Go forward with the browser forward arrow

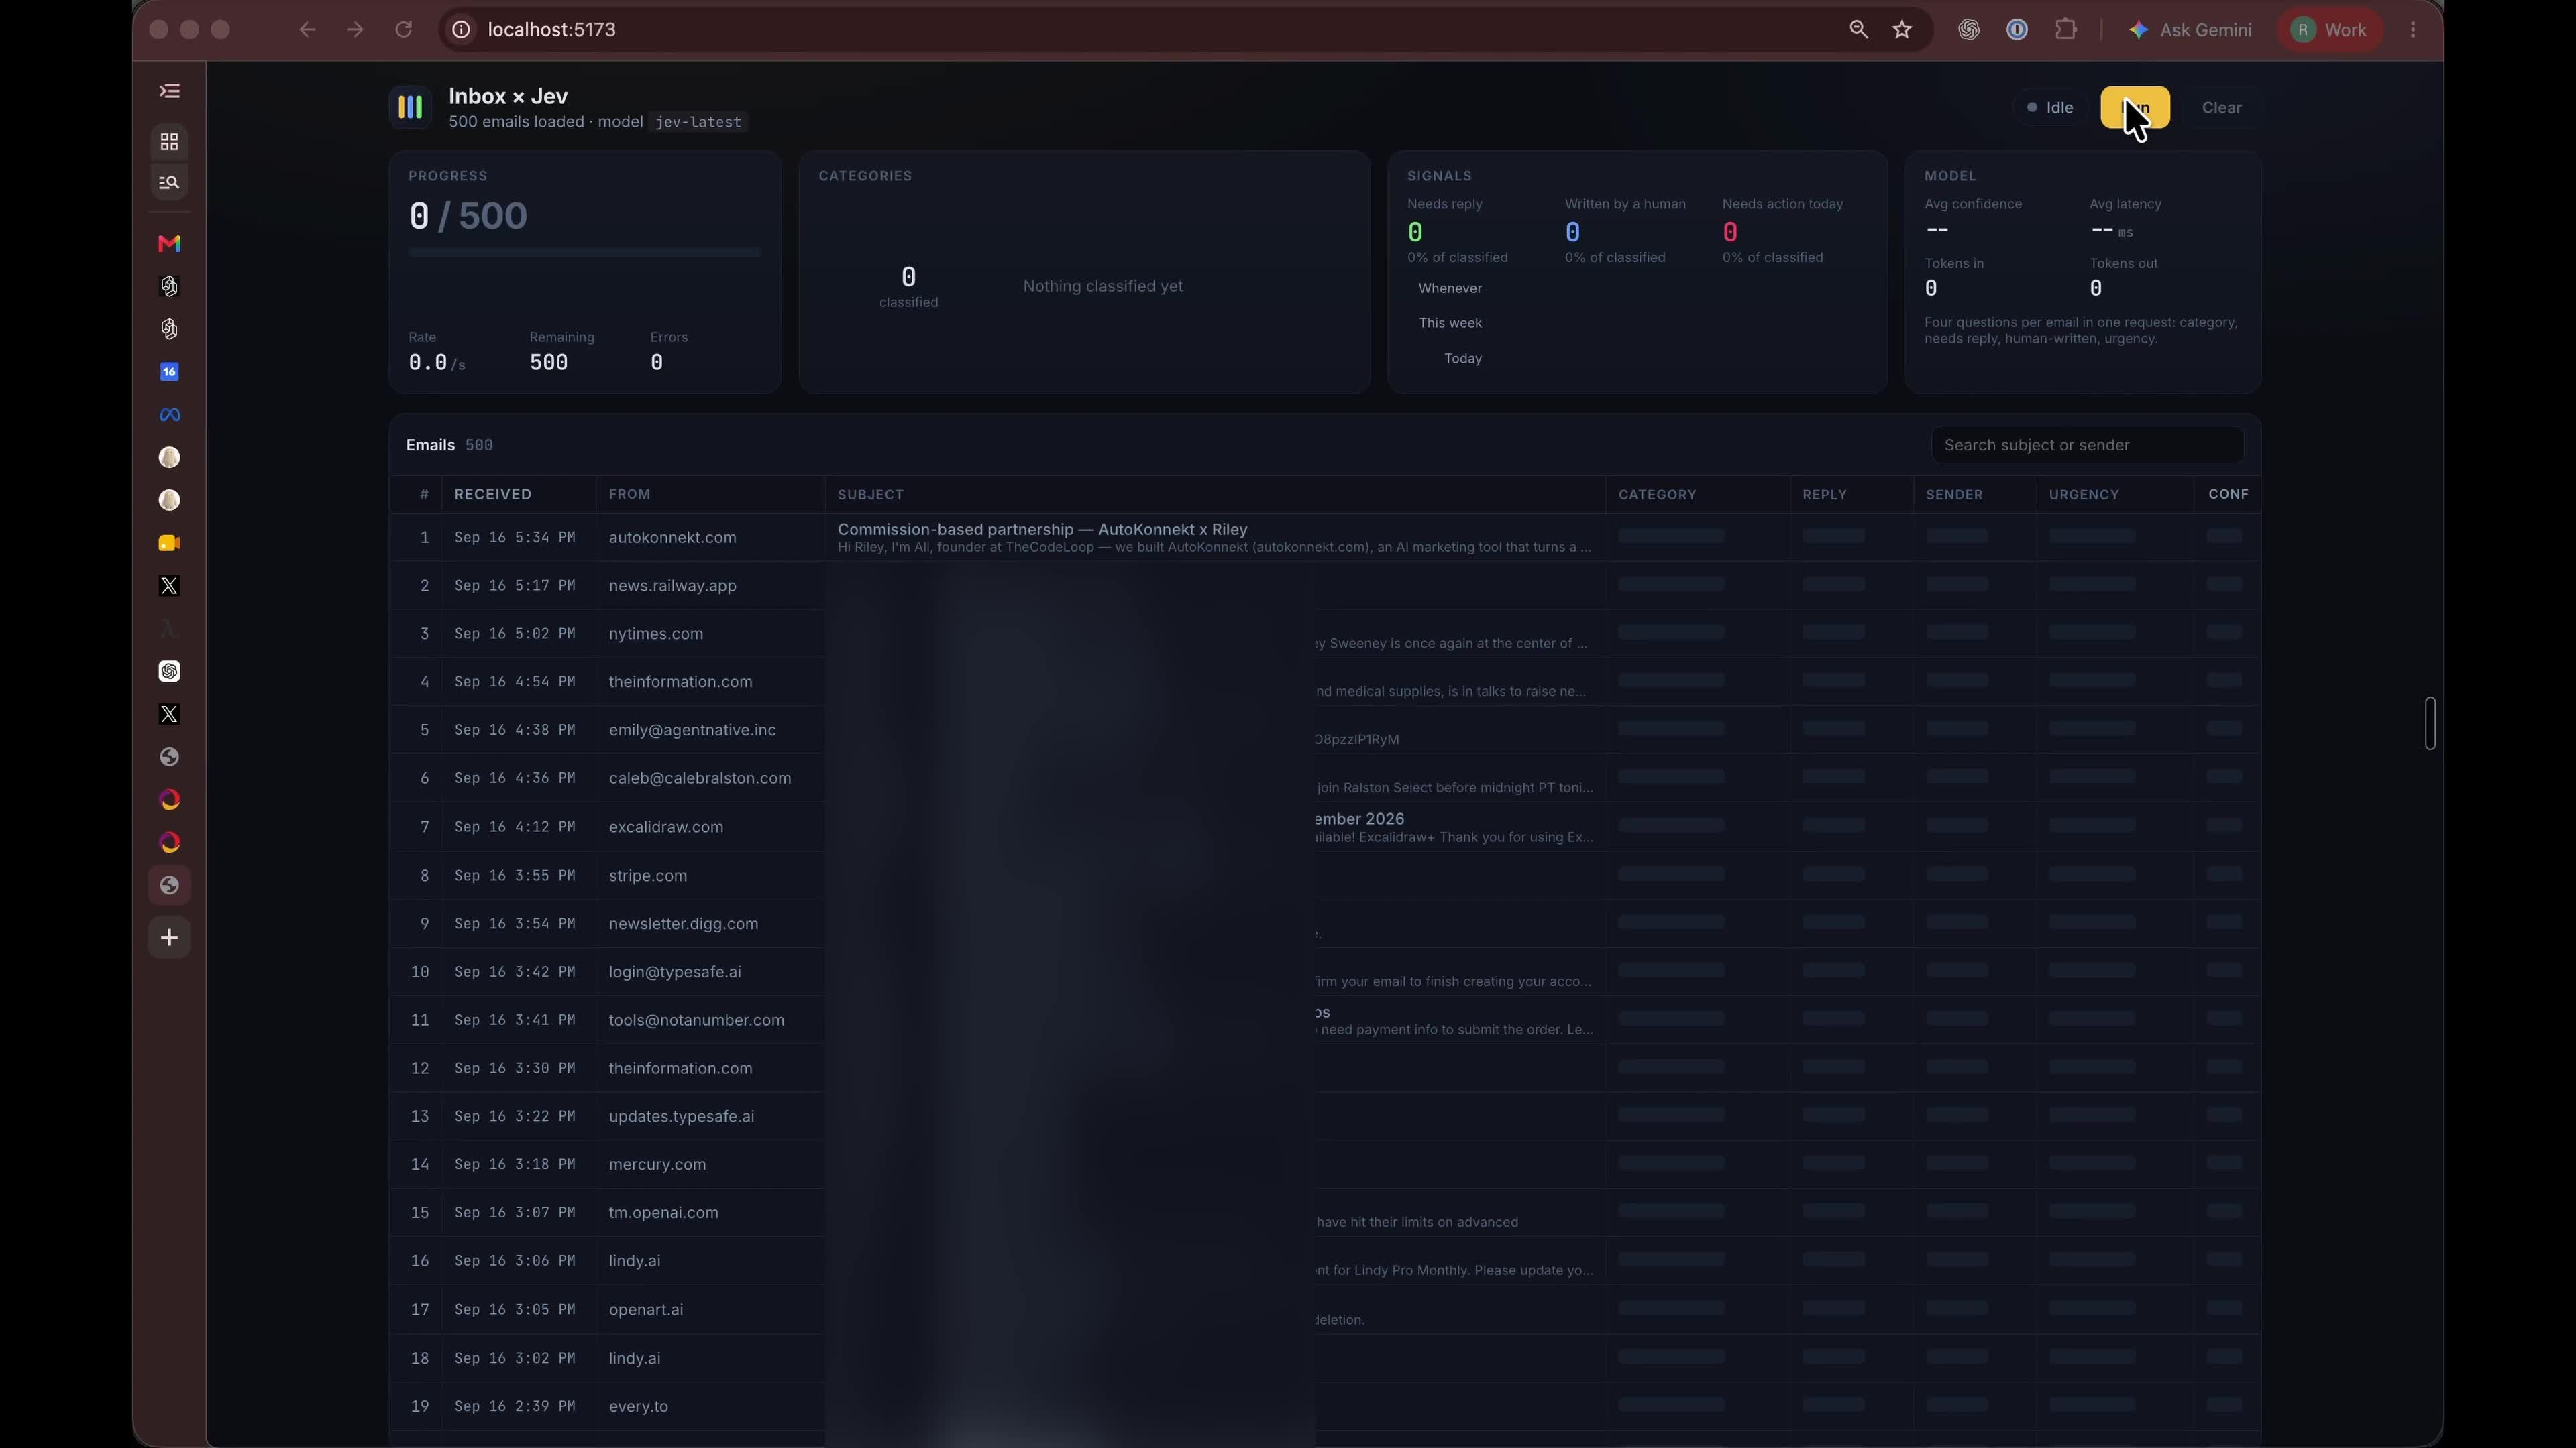(355, 29)
